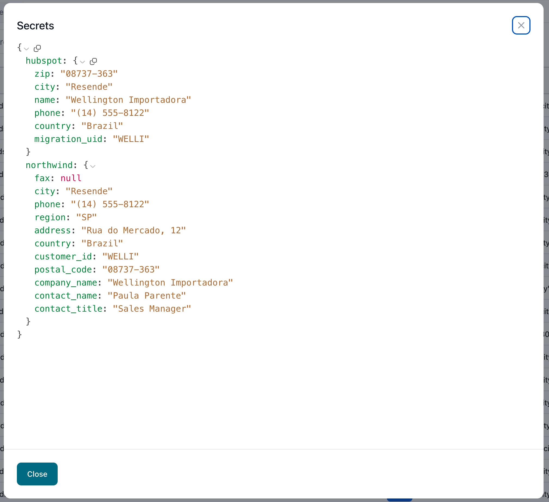
Task: Click contact_title value "Sales Manager"
Action: click(152, 309)
